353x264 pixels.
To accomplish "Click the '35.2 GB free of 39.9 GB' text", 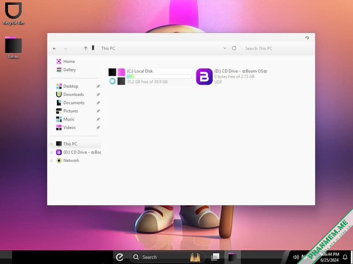I will (147, 82).
